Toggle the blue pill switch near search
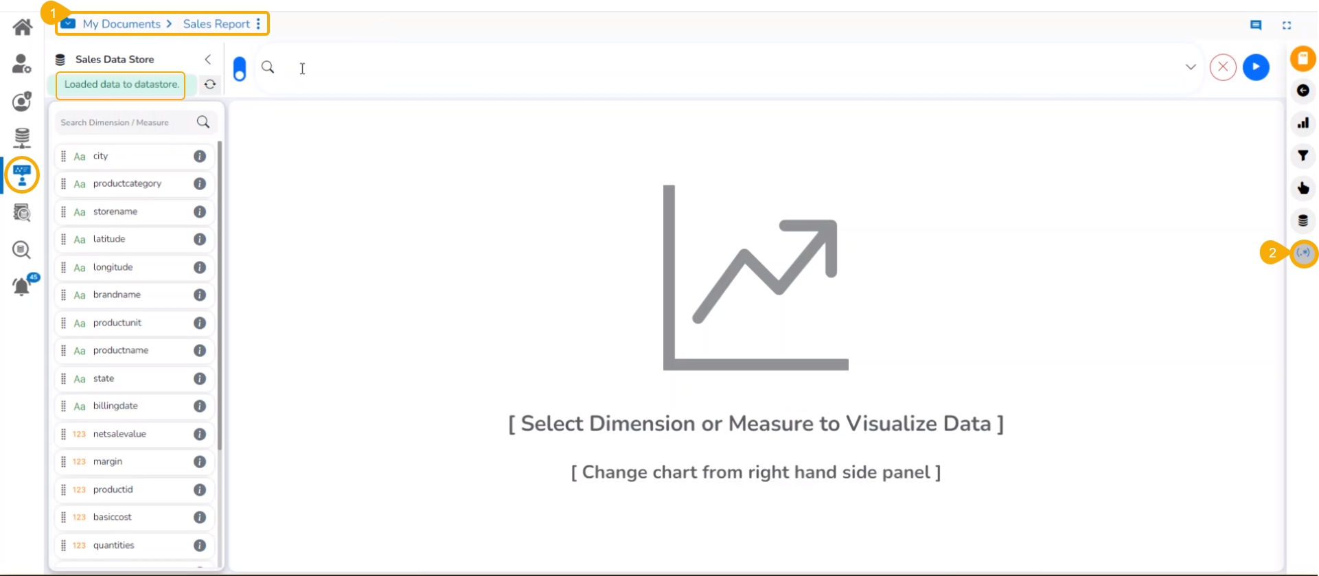Screen dimensions: 1319x576 240,69
